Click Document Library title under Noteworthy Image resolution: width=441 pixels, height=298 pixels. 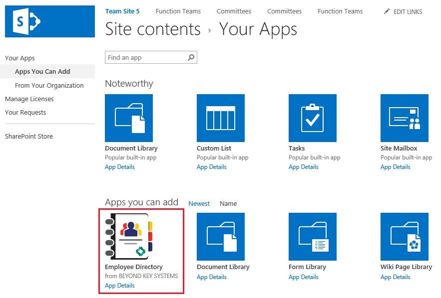131,148
